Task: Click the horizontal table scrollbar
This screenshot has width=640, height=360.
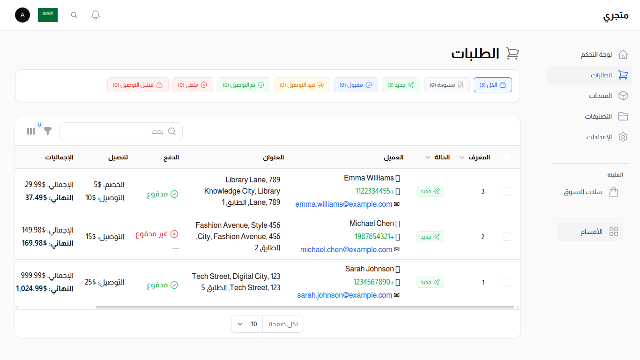Action: point(305,307)
